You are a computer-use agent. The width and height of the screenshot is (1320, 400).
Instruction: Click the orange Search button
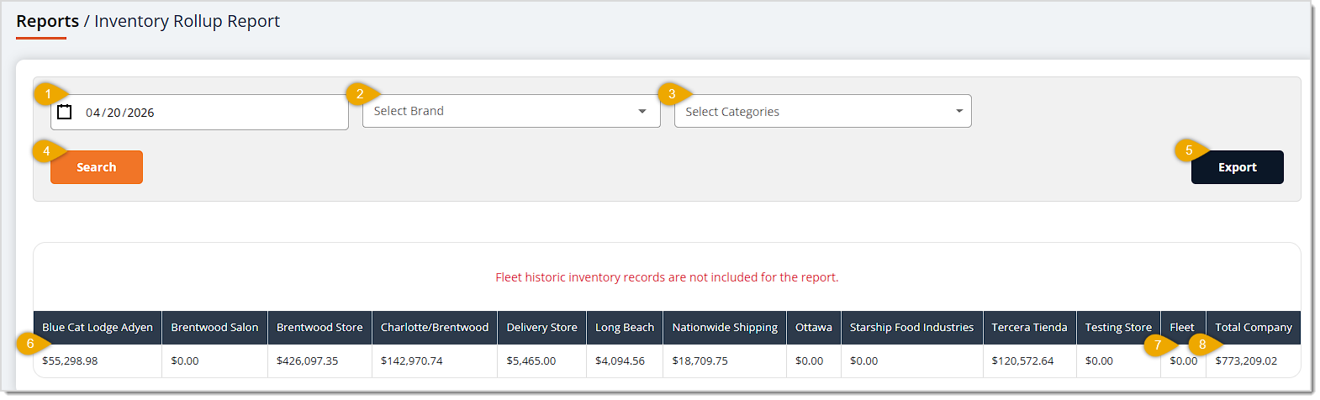[x=97, y=167]
